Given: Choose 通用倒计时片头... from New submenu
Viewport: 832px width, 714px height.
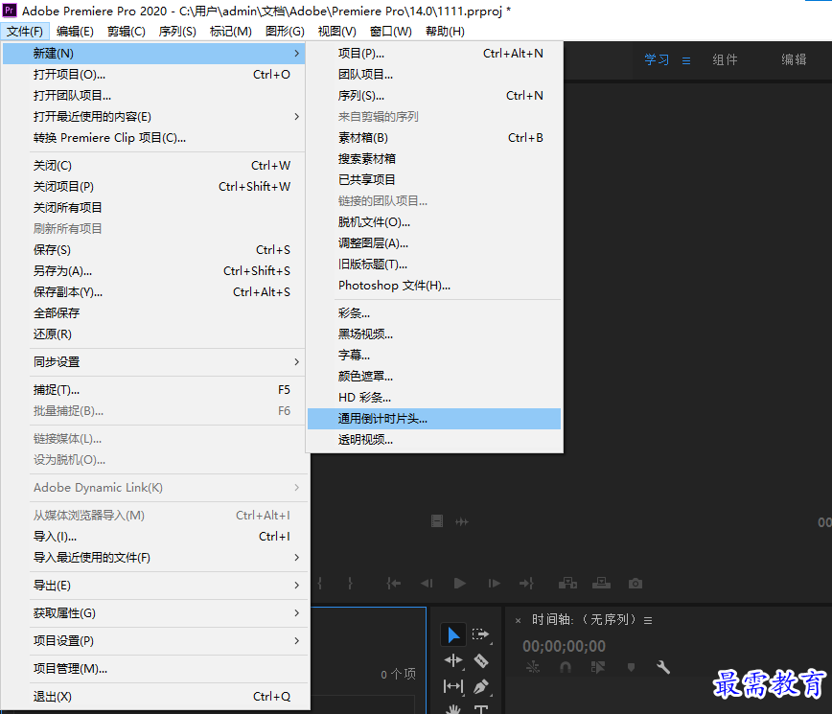Looking at the screenshot, I should coord(434,419).
